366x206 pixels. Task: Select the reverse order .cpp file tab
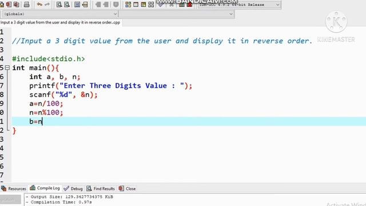(x=60, y=23)
